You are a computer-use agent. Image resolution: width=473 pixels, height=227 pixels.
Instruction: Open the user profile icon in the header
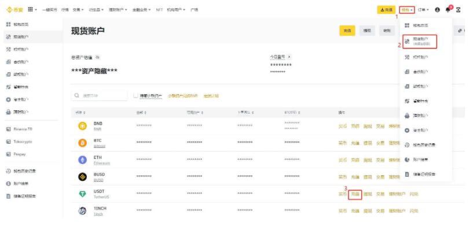click(438, 10)
